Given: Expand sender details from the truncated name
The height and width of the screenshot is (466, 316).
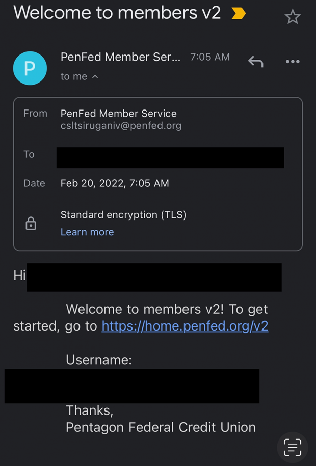Looking at the screenshot, I should click(120, 57).
